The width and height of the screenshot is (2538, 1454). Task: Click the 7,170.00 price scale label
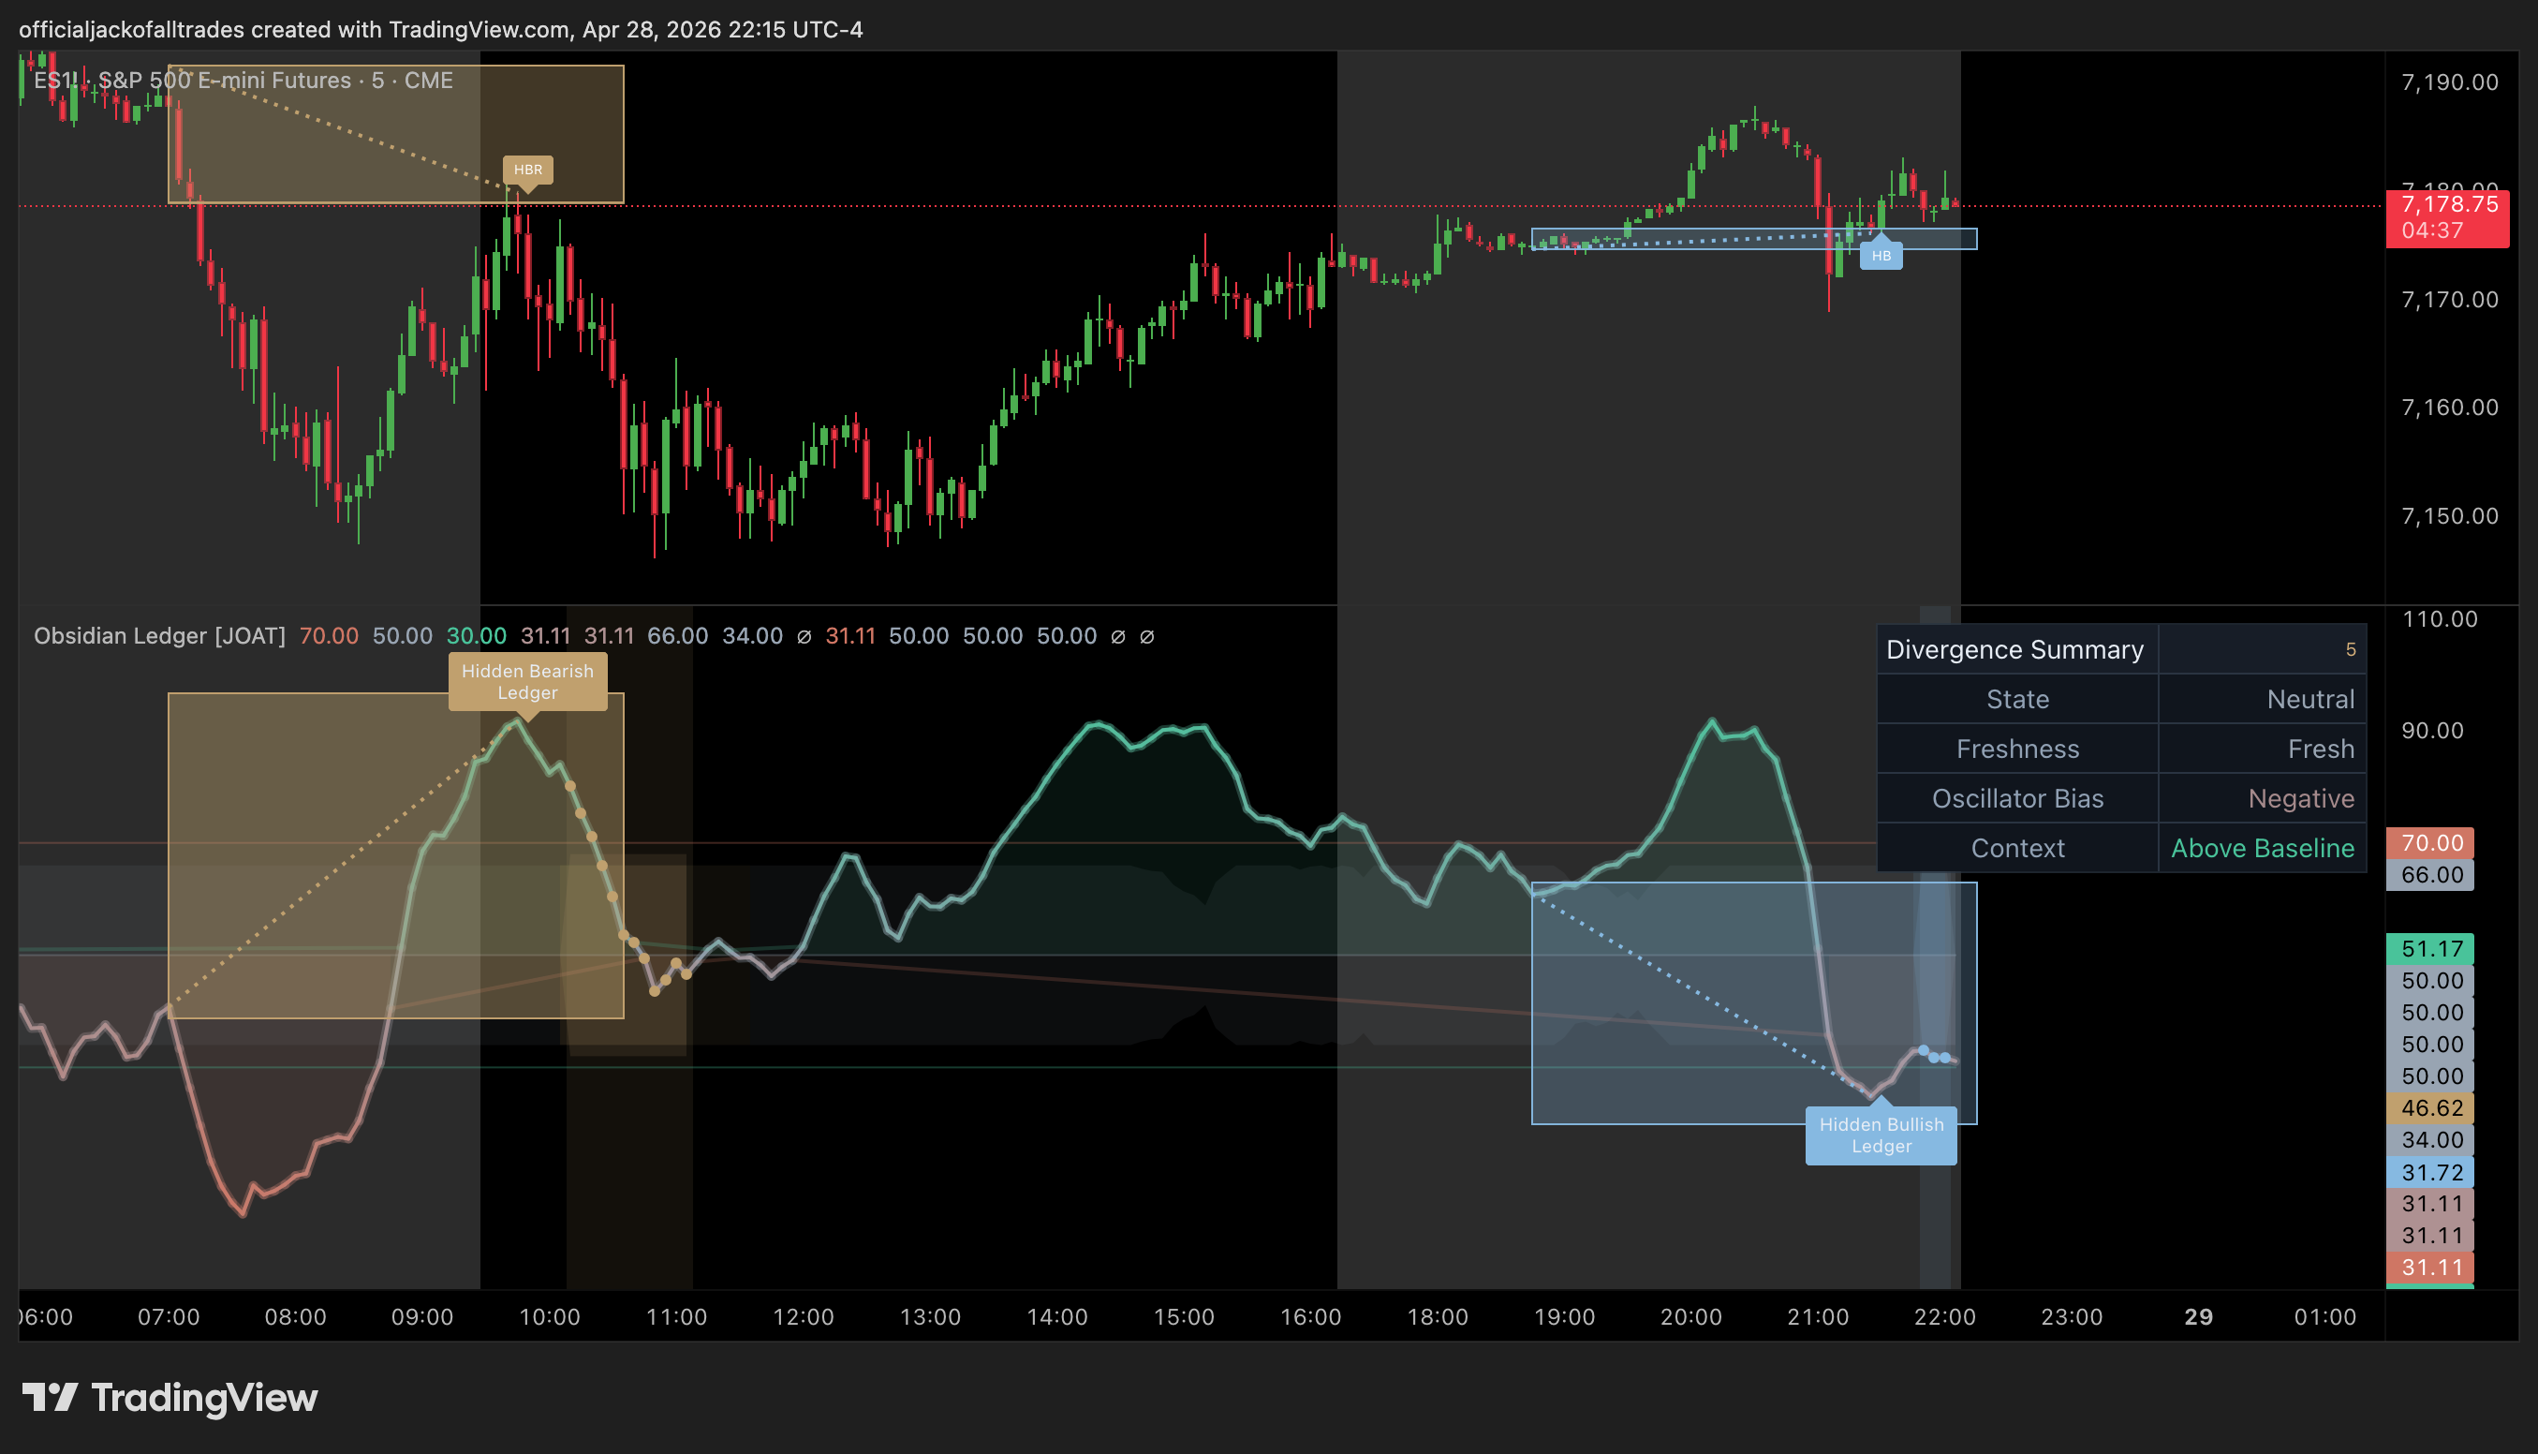coord(2449,300)
